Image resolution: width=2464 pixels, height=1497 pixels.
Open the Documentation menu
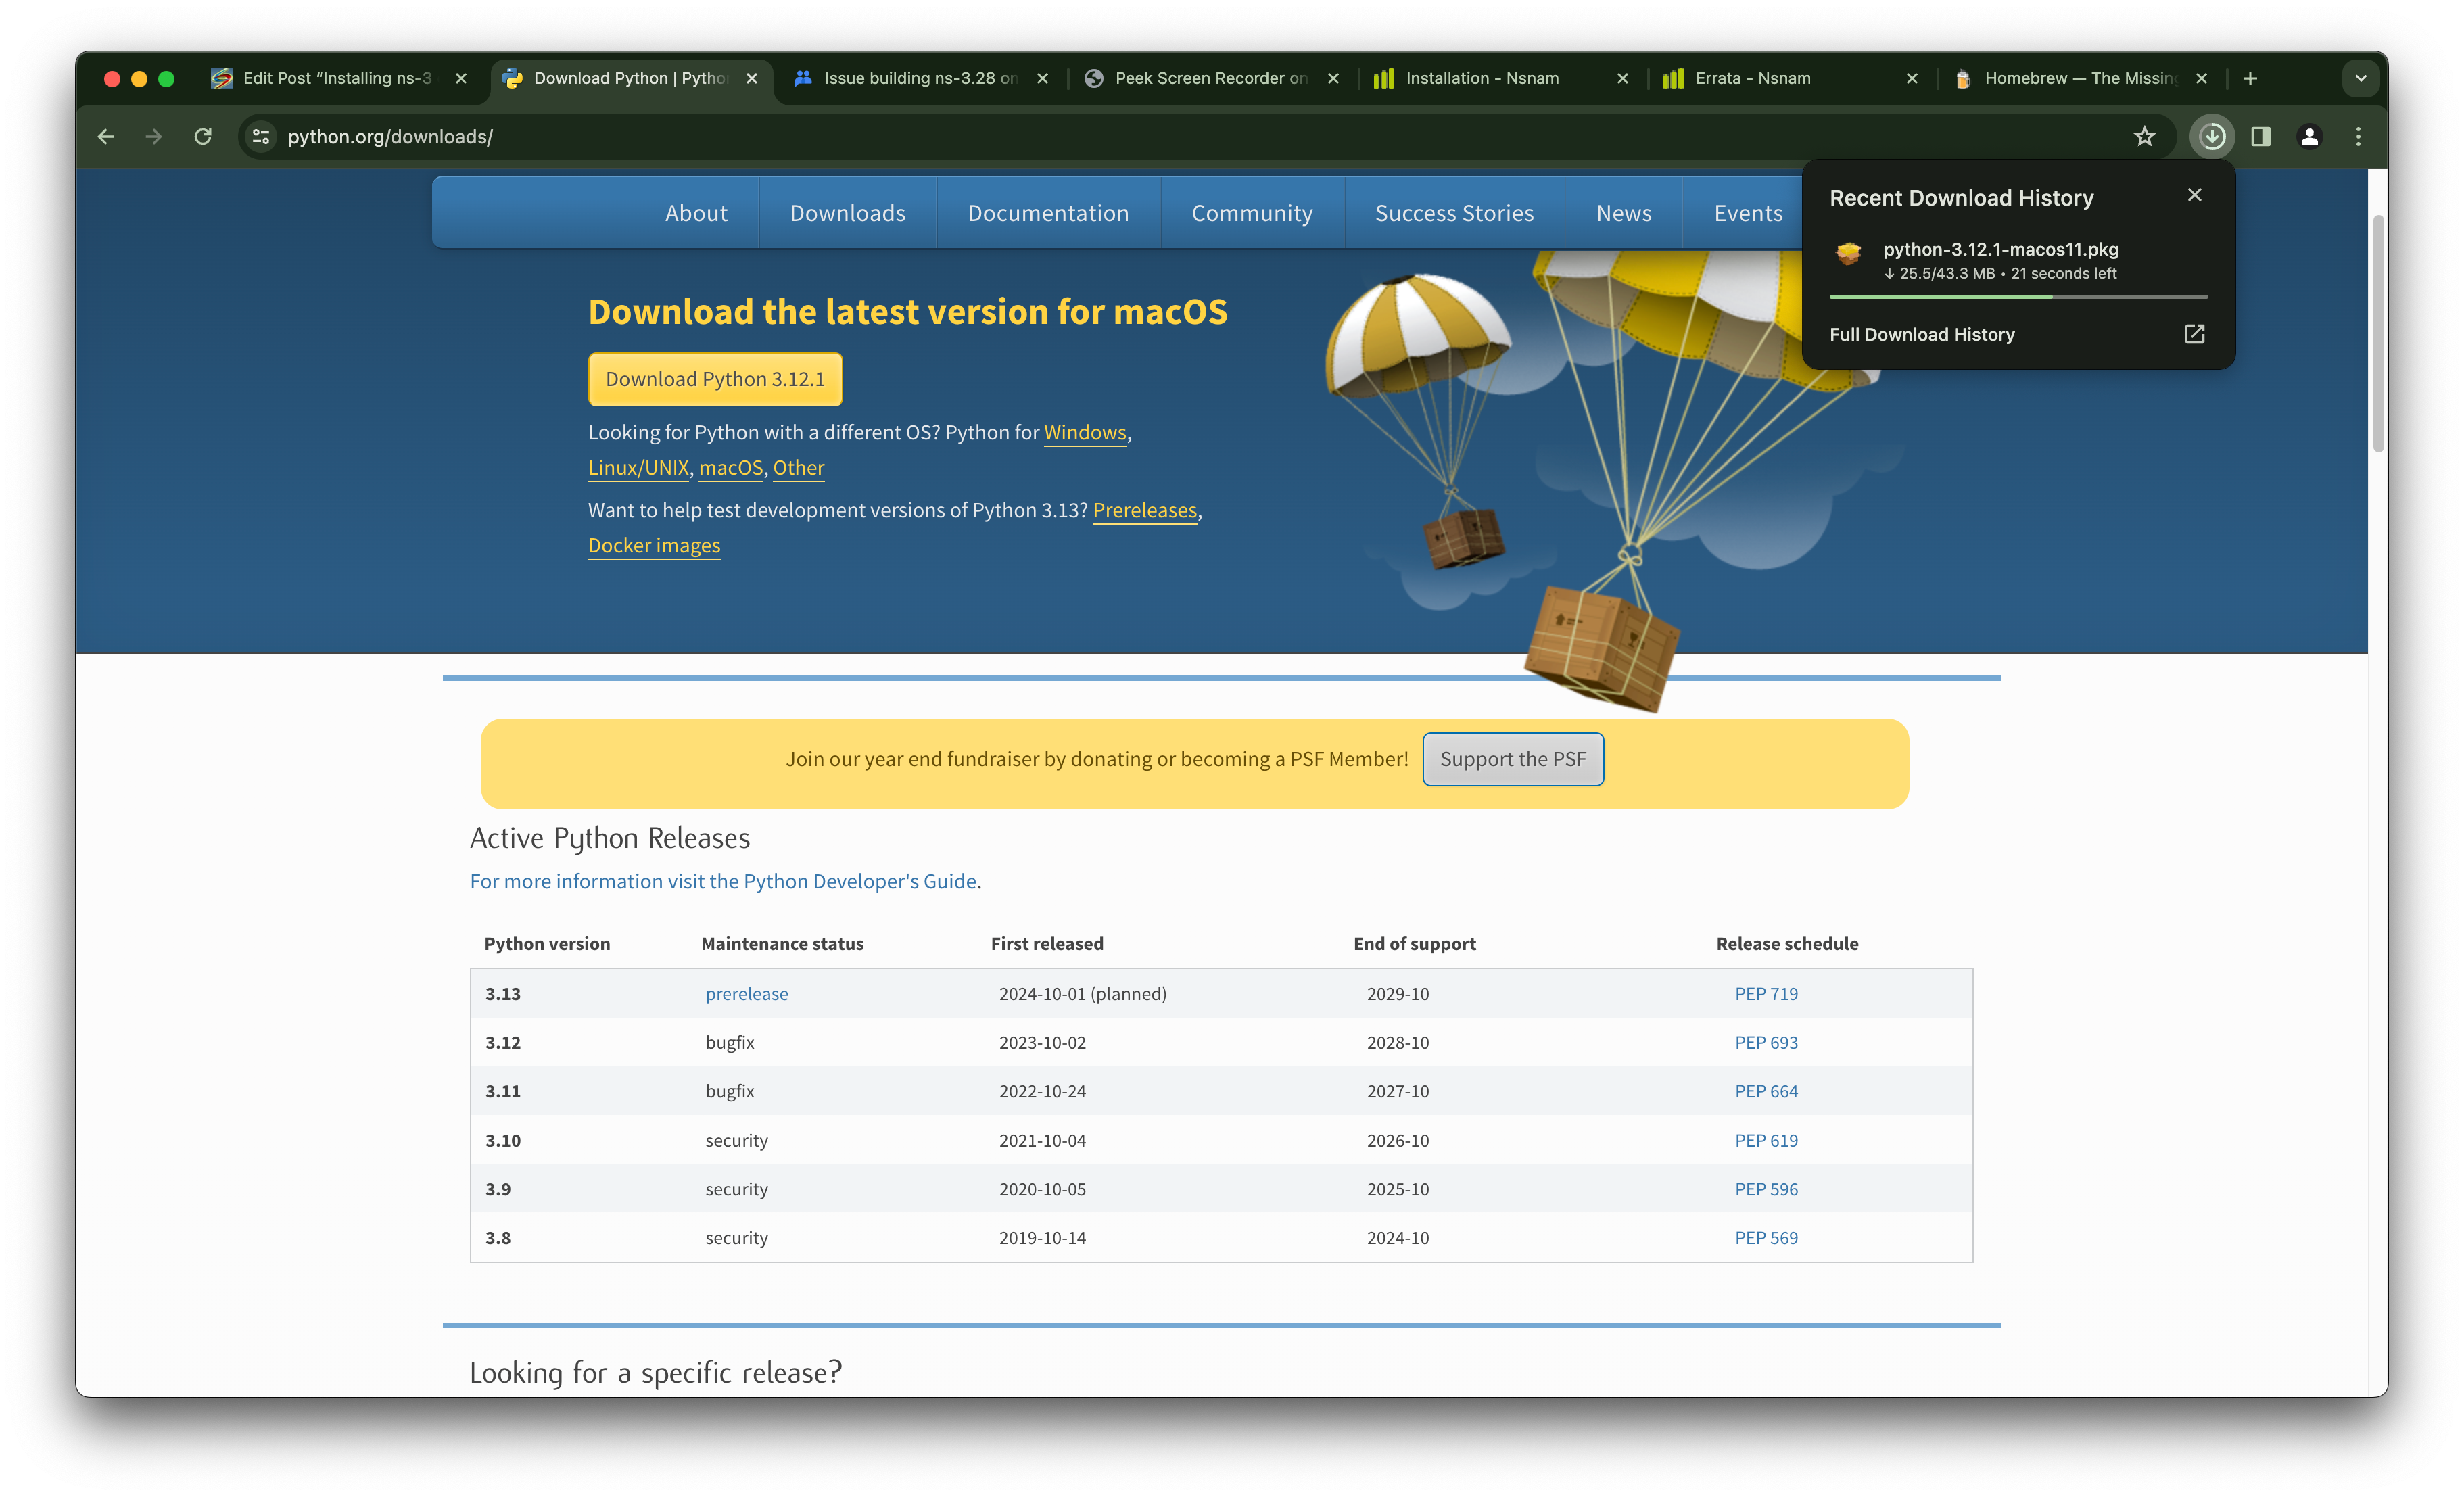(1048, 213)
